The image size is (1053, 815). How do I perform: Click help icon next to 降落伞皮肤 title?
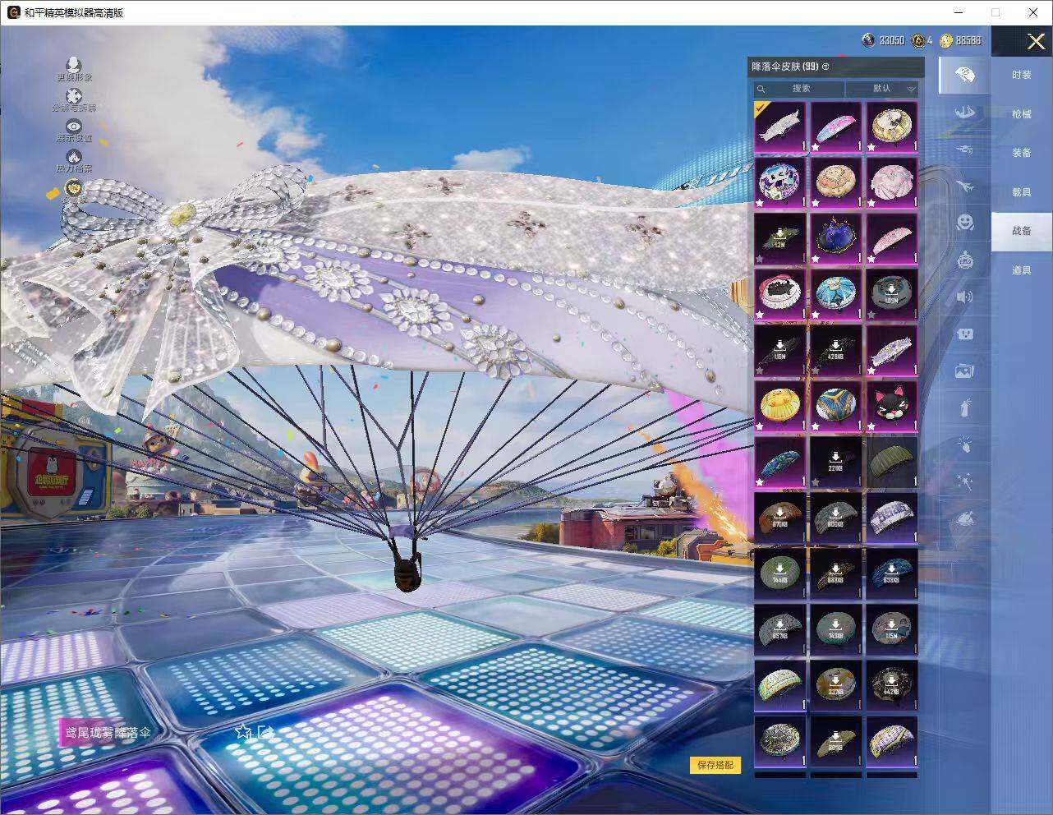[825, 67]
